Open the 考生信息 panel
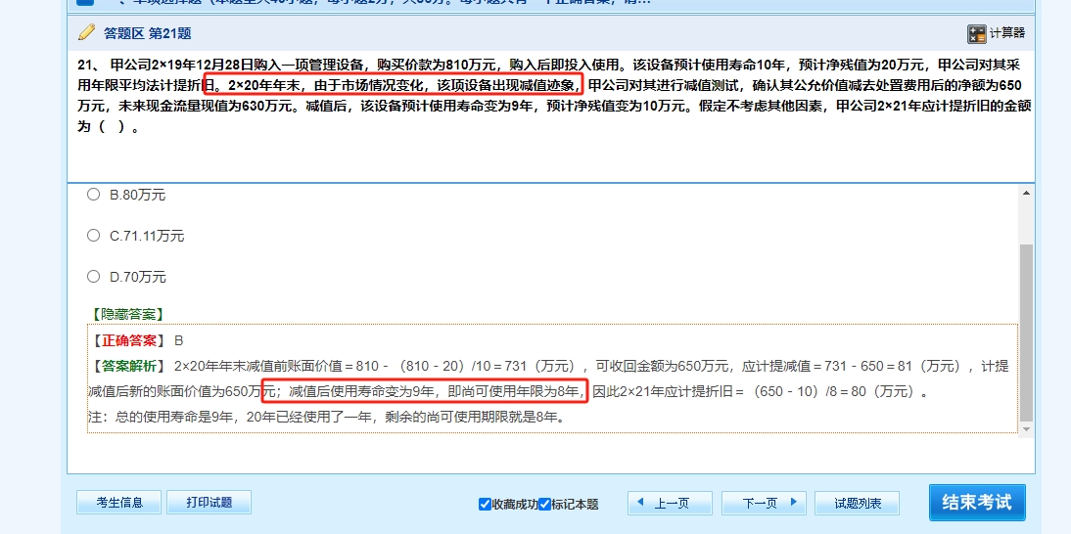 coord(119,503)
